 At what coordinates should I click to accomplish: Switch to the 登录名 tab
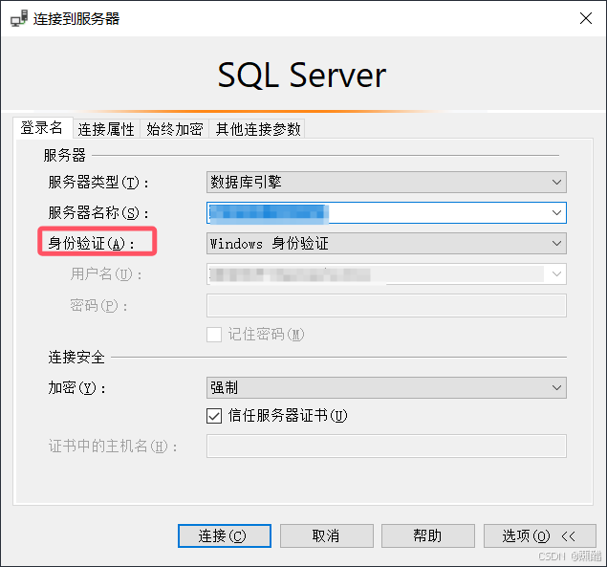coord(42,128)
